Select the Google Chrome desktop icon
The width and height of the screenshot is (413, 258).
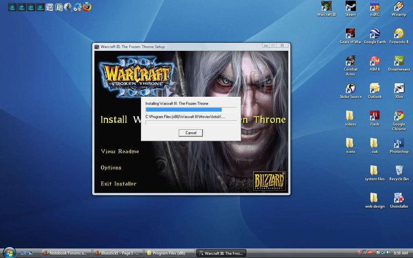399,121
